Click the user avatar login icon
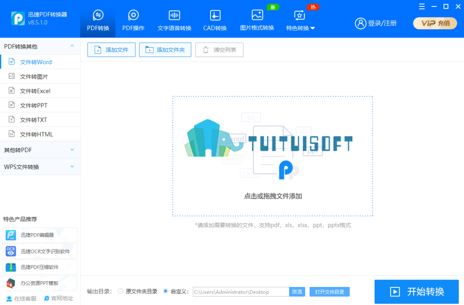 pyautogui.click(x=360, y=23)
